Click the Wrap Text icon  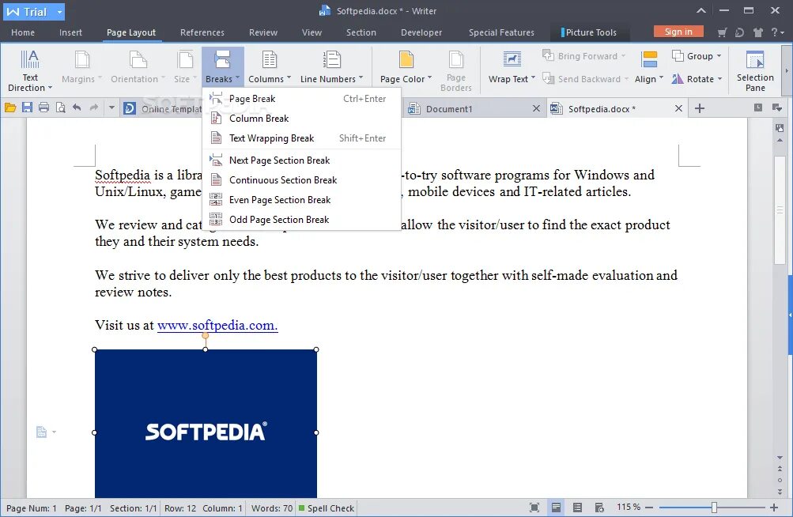512,59
